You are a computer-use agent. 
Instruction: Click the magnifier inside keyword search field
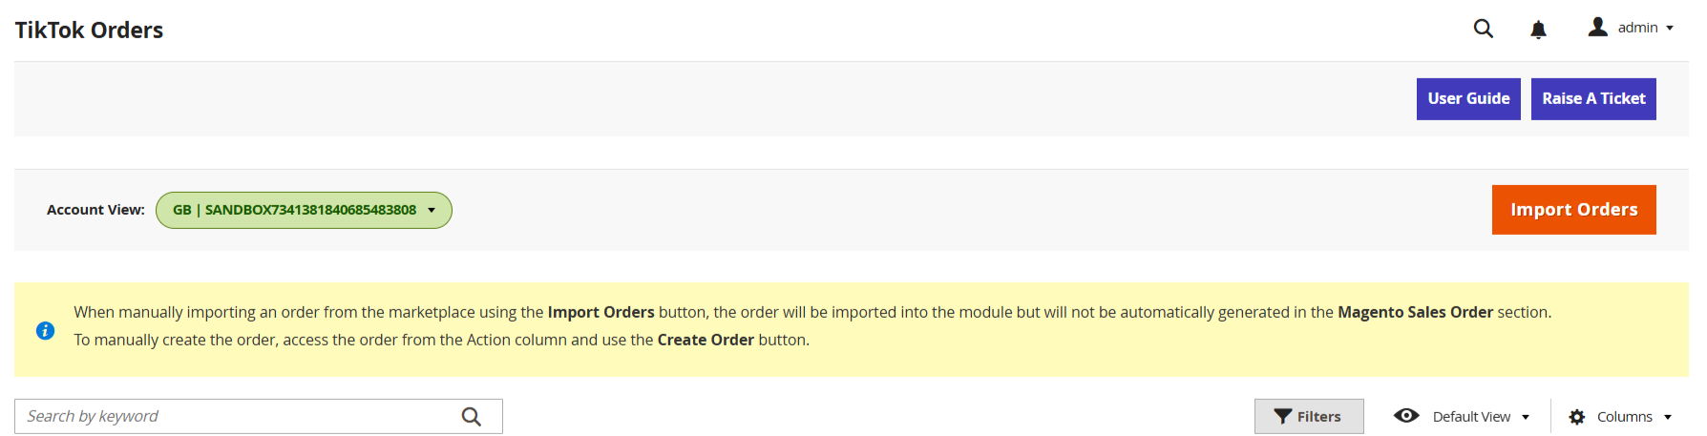pyautogui.click(x=472, y=417)
